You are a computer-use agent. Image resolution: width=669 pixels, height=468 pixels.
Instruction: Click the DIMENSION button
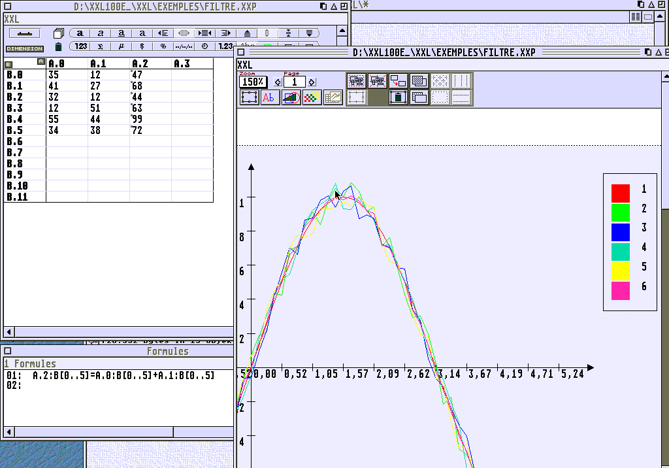point(25,48)
